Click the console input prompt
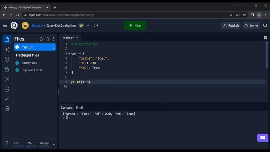270x152 pixels. click(67, 118)
